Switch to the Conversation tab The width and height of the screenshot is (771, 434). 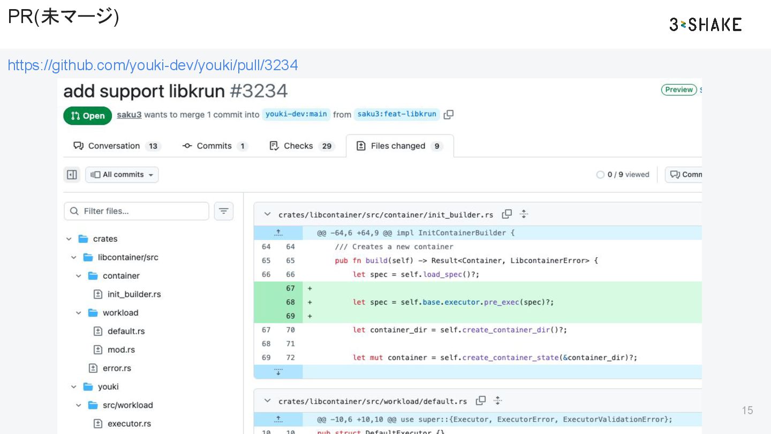pyautogui.click(x=117, y=146)
